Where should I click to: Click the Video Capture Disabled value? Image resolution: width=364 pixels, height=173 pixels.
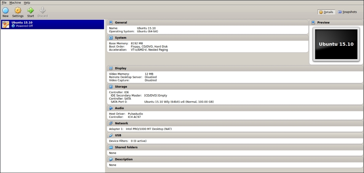pos(151,80)
